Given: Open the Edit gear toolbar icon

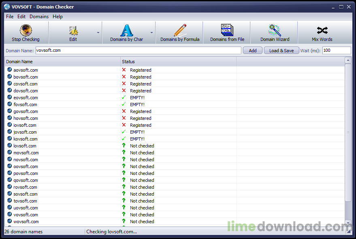Looking at the screenshot, I should (73, 30).
